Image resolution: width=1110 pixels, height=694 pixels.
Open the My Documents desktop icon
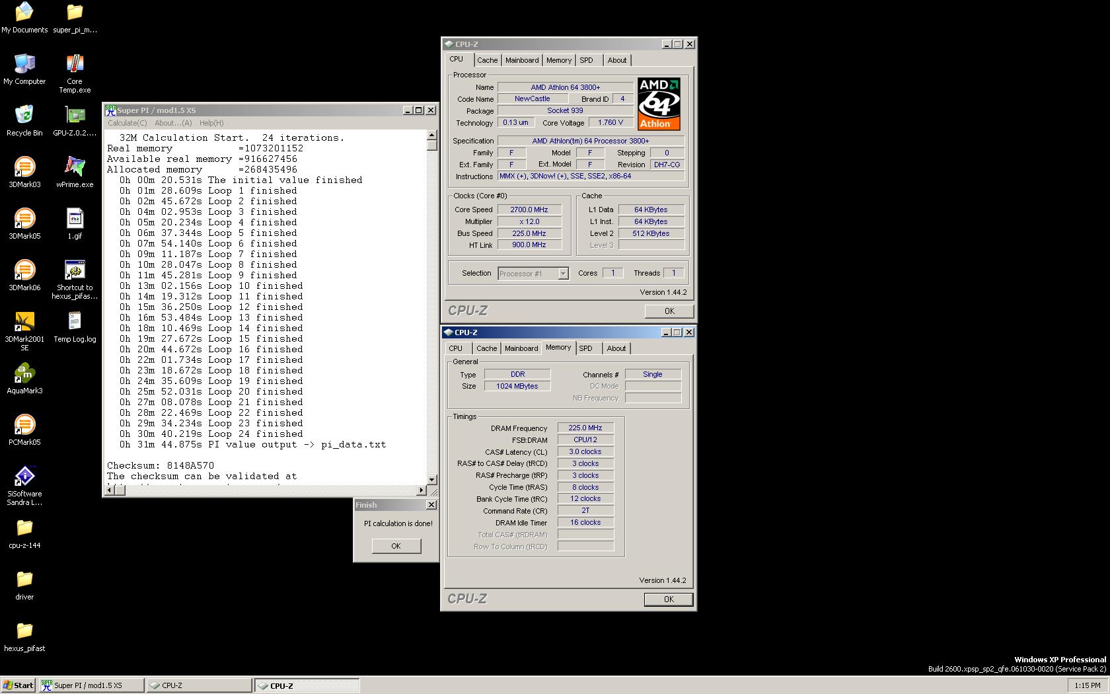point(24,17)
